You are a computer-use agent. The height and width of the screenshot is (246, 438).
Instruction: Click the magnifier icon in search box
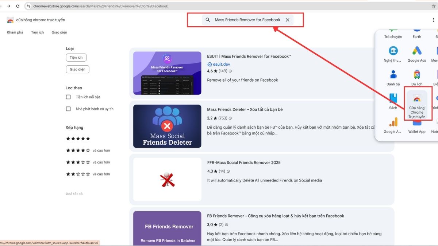tap(208, 20)
